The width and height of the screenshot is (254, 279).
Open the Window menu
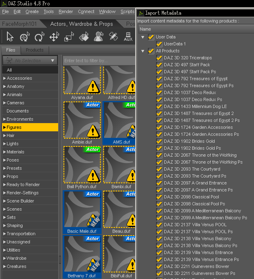tap(107, 11)
